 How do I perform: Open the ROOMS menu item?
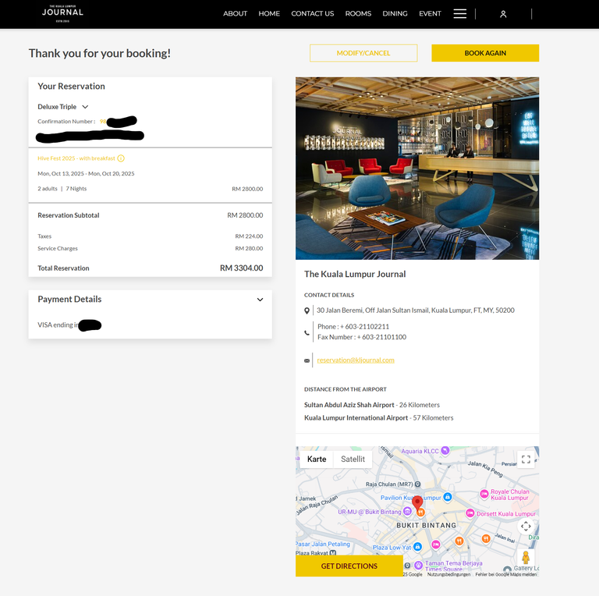pyautogui.click(x=358, y=14)
